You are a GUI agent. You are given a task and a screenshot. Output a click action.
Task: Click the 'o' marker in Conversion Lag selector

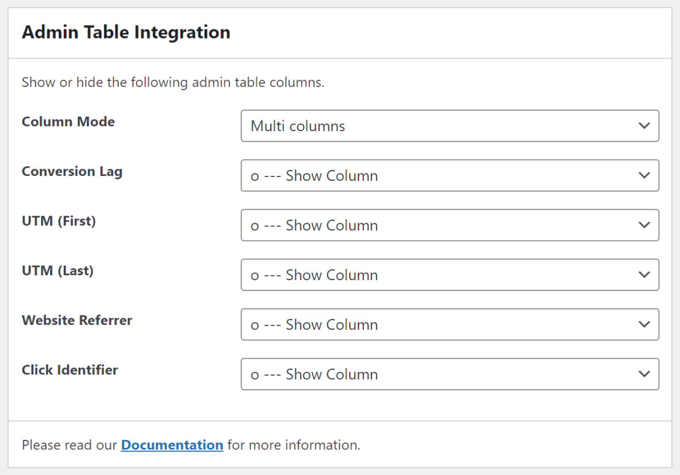[x=254, y=175]
